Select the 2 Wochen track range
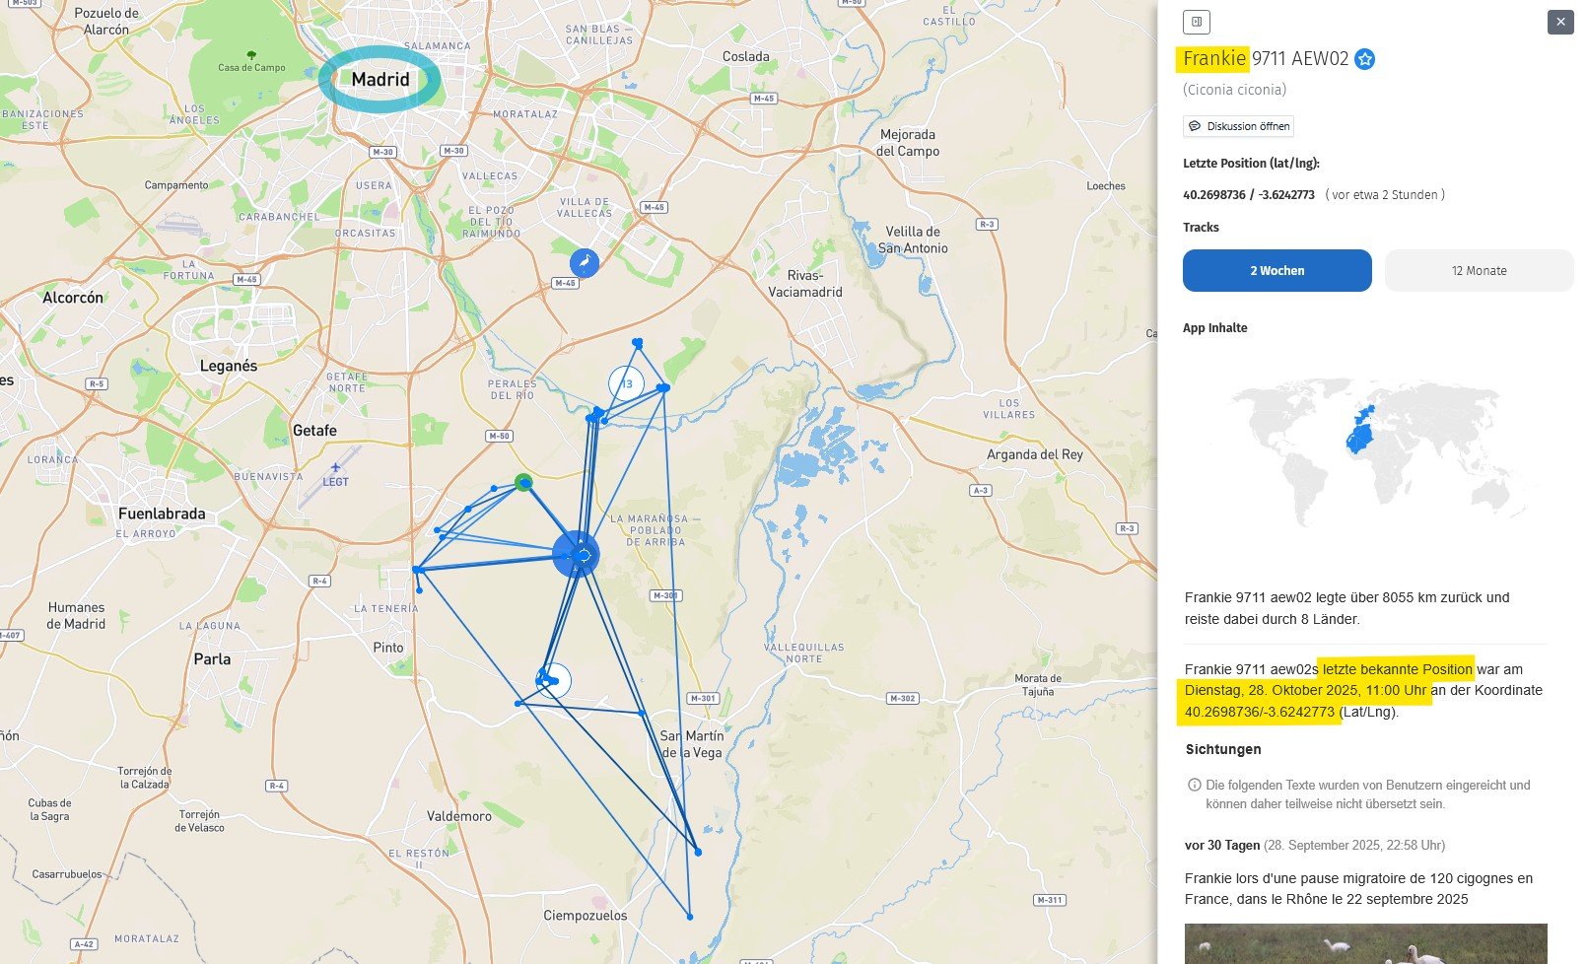Viewport: 1587px width, 964px height. pyautogui.click(x=1276, y=270)
